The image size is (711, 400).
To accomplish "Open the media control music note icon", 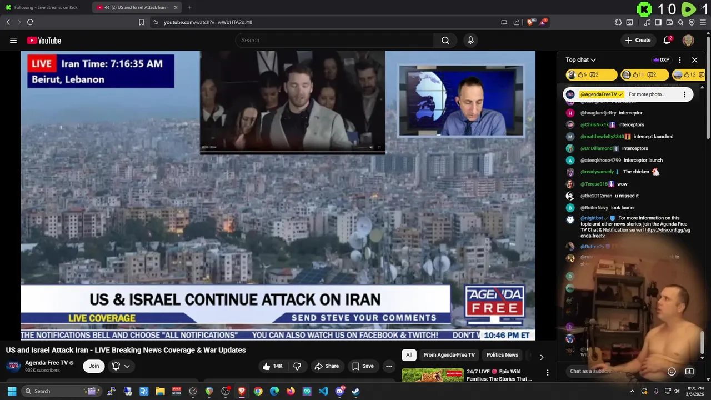I will pos(647,22).
